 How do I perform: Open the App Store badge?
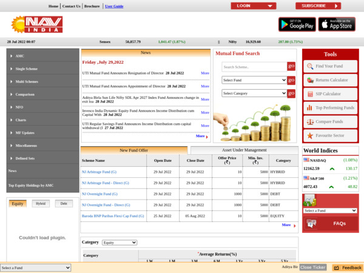pos(337,24)
